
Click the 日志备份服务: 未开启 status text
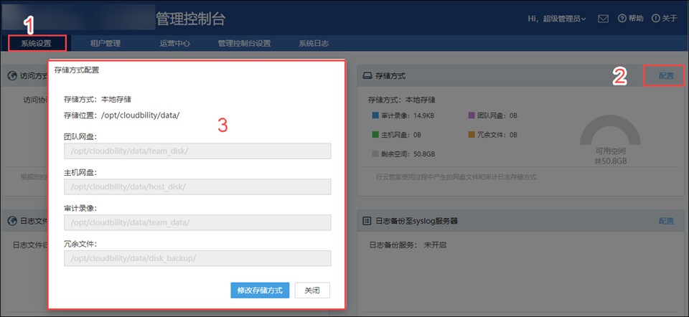pos(408,245)
